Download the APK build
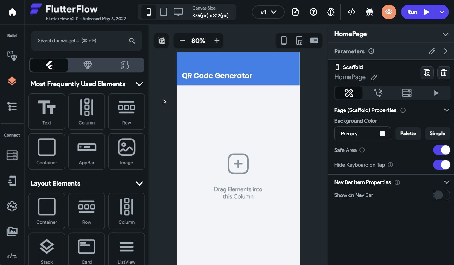 pyautogui.click(x=369, y=12)
